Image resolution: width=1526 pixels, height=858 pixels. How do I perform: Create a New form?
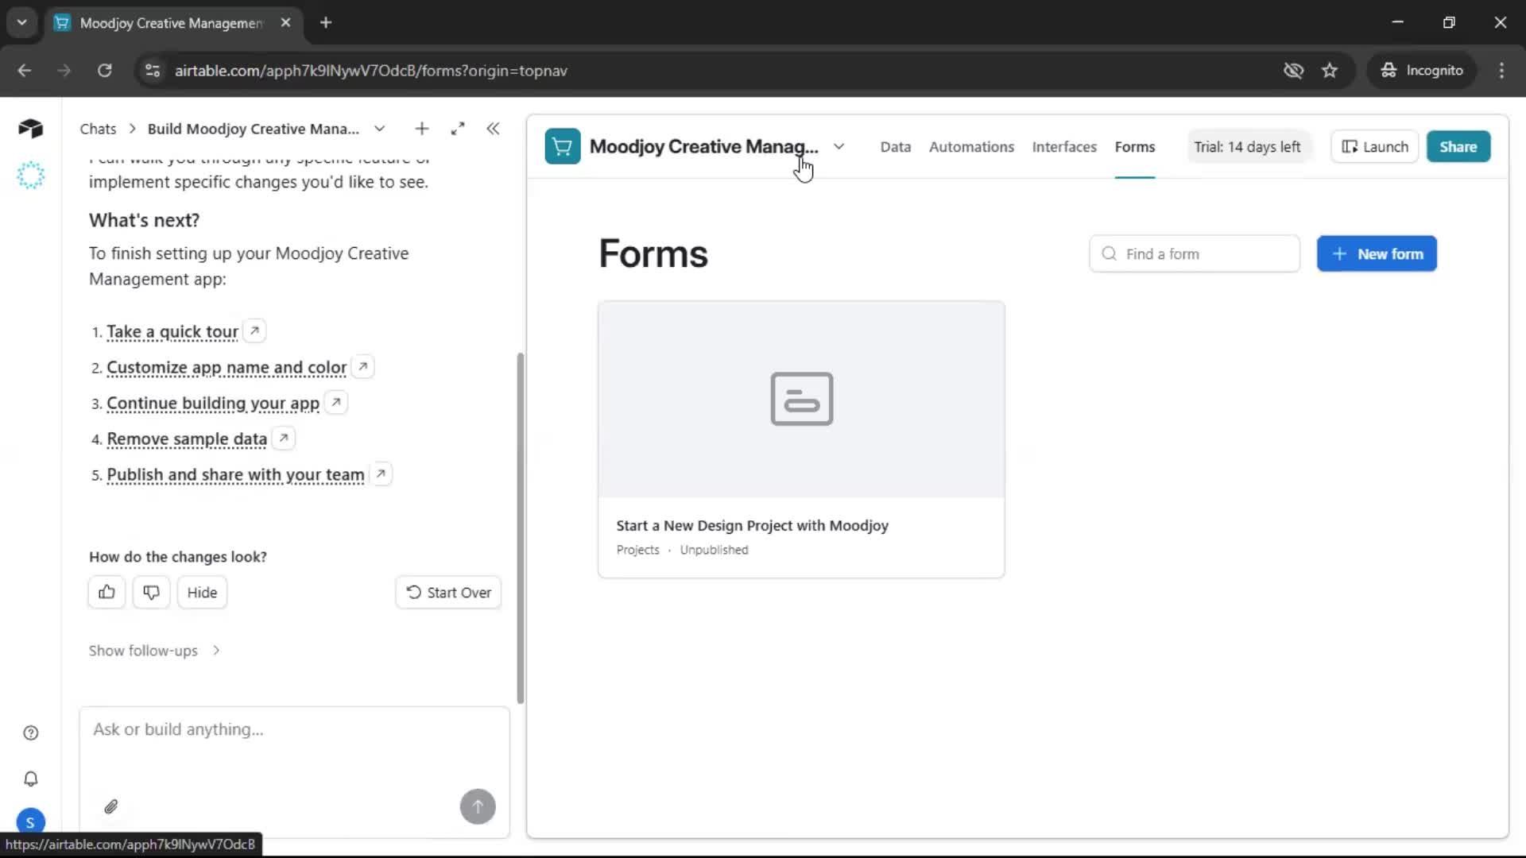pos(1376,253)
